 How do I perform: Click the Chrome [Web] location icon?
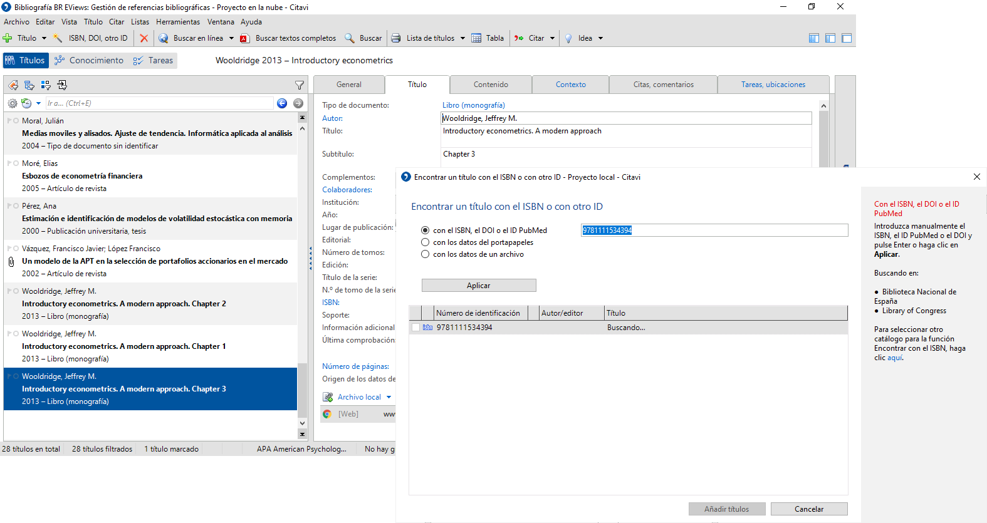tap(327, 414)
